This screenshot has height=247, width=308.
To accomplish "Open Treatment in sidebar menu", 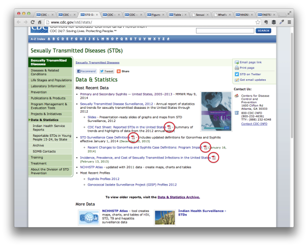I will pyautogui.click(x=50, y=163).
